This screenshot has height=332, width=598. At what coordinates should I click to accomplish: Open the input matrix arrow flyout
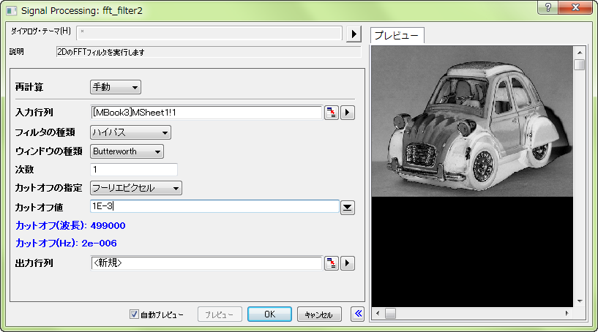pyautogui.click(x=348, y=113)
